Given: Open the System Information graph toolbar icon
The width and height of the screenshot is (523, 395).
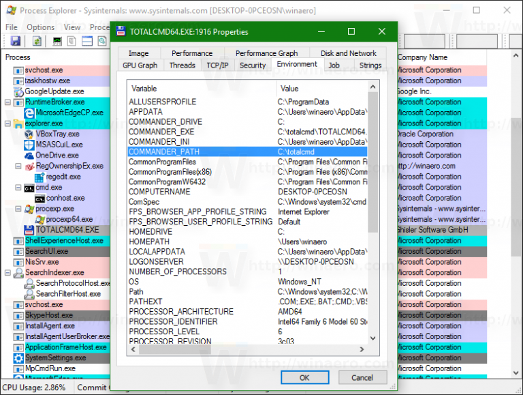Looking at the screenshot, I should pos(57,41).
